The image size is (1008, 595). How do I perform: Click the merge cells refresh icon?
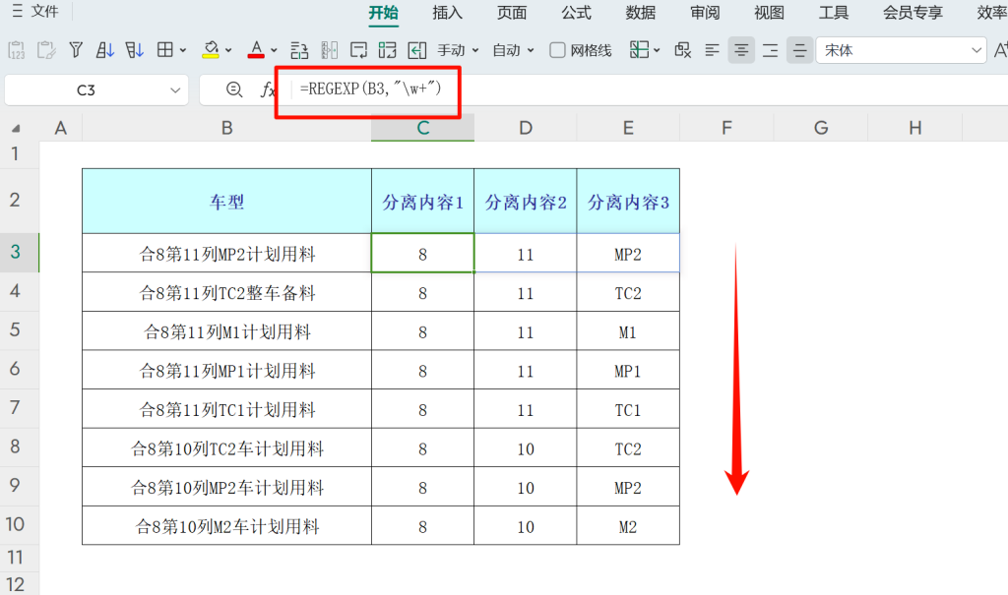[388, 50]
